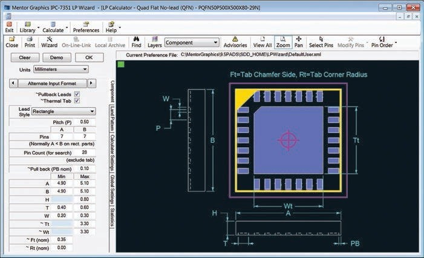Click the Pull back nominal value field

(x=84, y=168)
